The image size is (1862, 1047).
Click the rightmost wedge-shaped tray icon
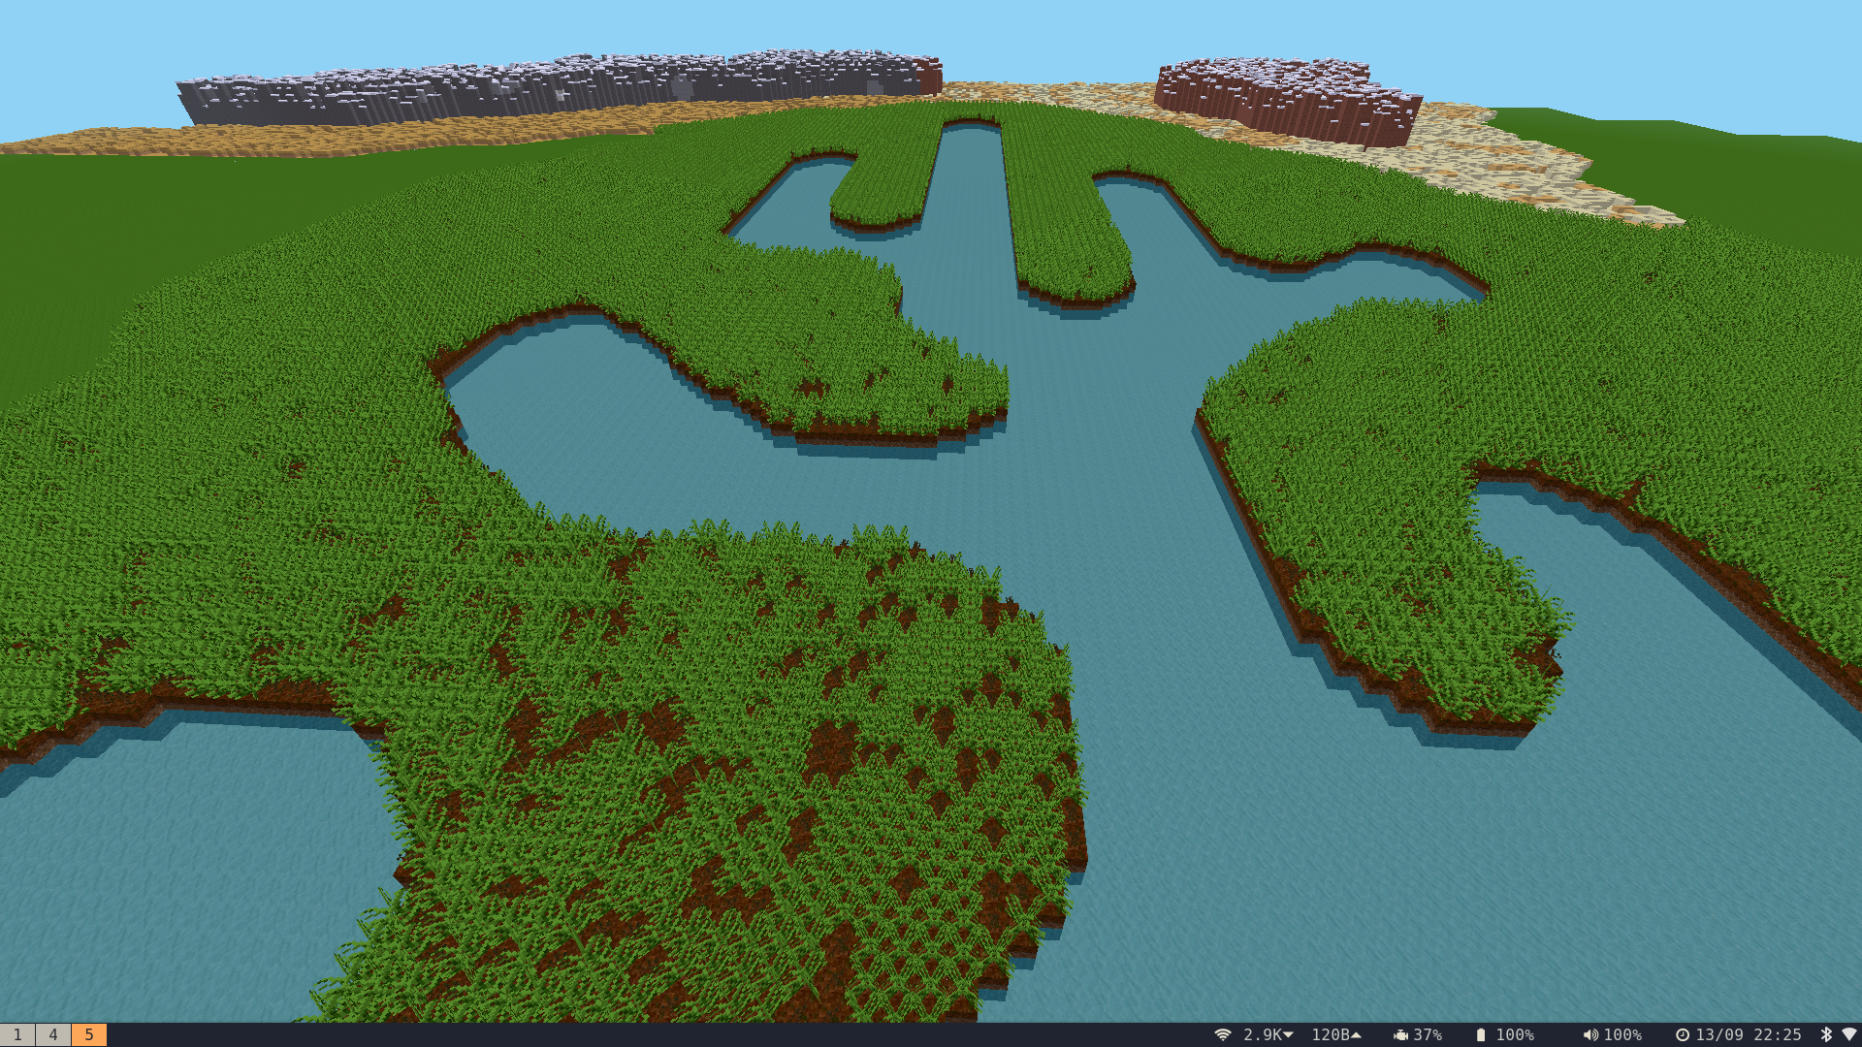1848,1034
